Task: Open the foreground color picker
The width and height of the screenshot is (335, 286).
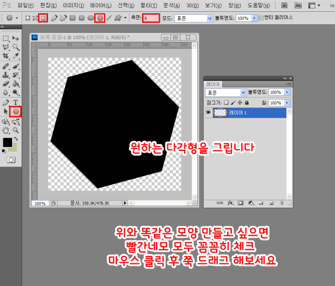Action: (7, 142)
